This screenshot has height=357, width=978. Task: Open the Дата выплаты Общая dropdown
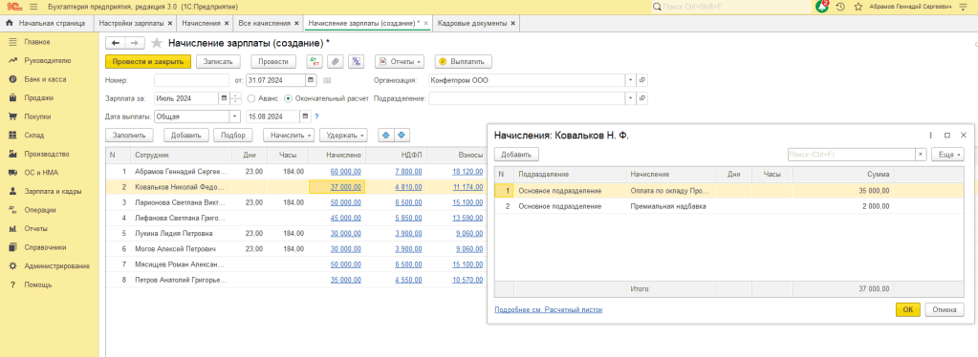[235, 116]
